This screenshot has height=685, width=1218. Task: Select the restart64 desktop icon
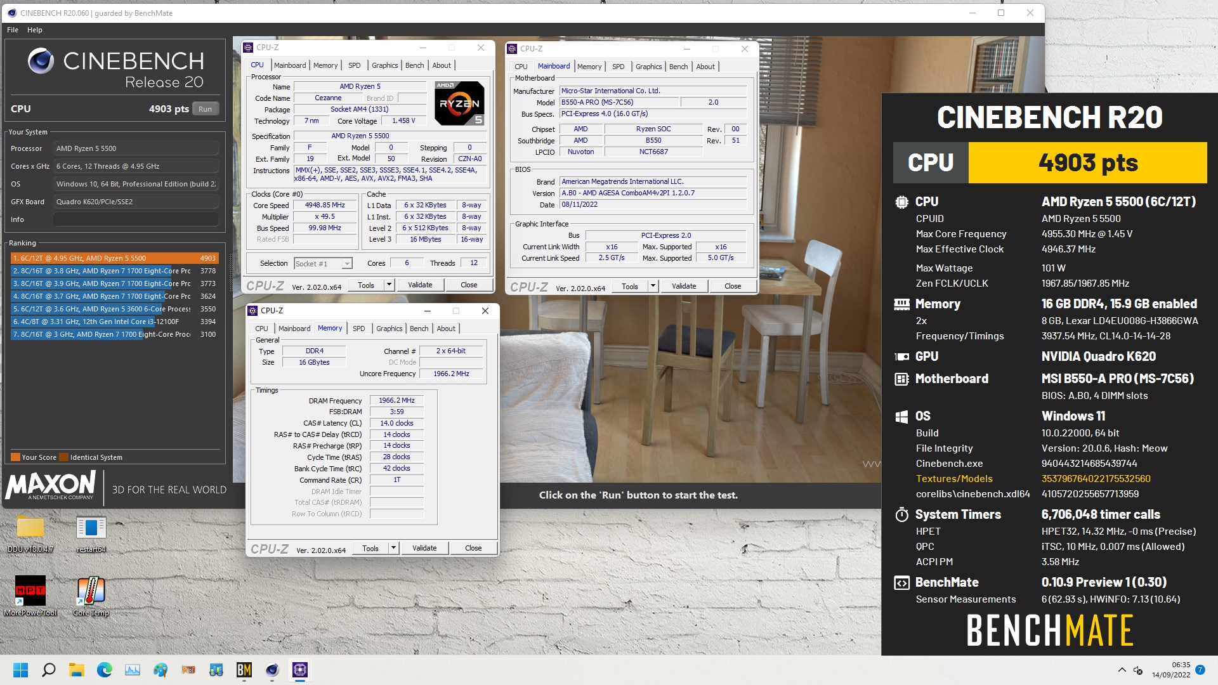pos(91,533)
